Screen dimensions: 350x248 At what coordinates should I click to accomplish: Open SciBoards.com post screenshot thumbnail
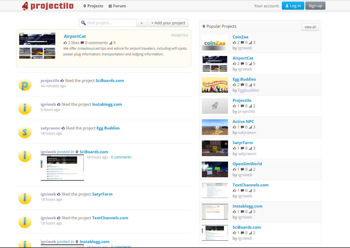62,168
